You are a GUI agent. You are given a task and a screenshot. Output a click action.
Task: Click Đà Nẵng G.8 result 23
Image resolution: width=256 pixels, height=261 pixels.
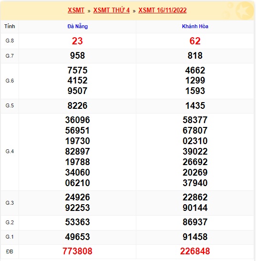[x=77, y=41]
